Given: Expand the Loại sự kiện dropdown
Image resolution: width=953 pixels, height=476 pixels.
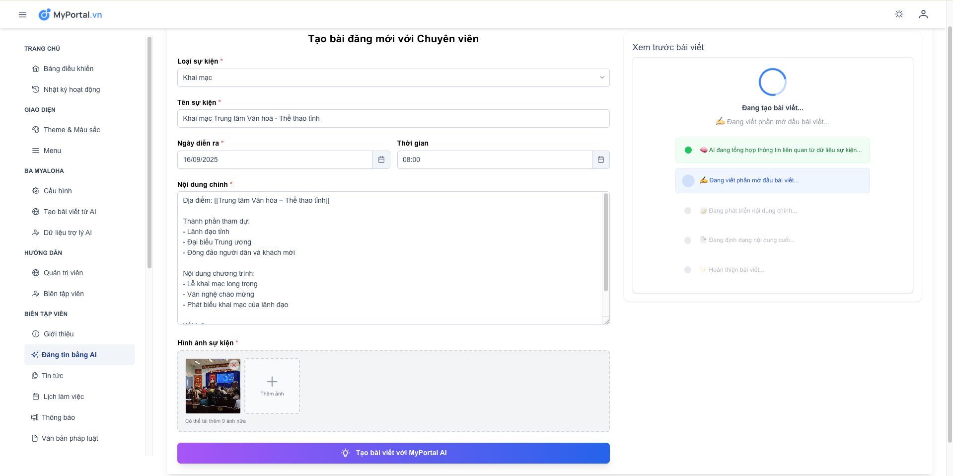Looking at the screenshot, I should tap(393, 78).
